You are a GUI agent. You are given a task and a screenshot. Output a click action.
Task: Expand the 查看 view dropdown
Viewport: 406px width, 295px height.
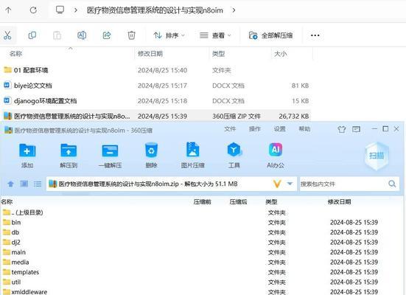[x=215, y=35]
